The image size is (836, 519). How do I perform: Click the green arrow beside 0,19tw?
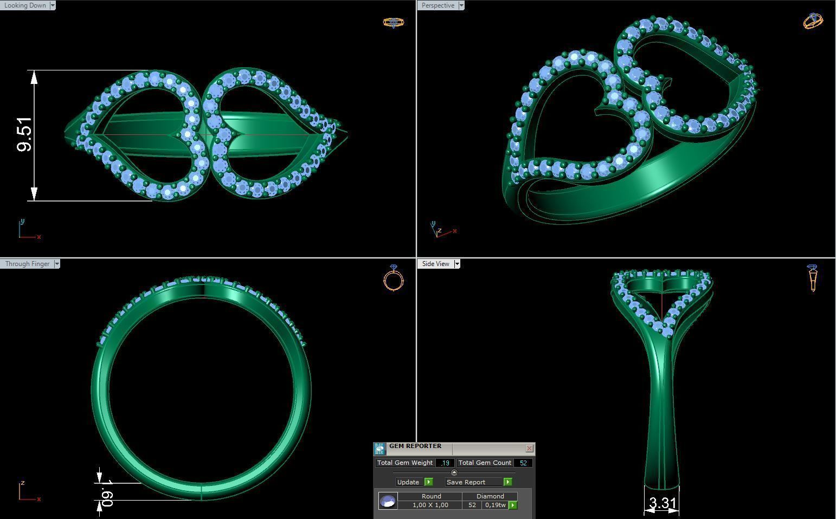[513, 505]
